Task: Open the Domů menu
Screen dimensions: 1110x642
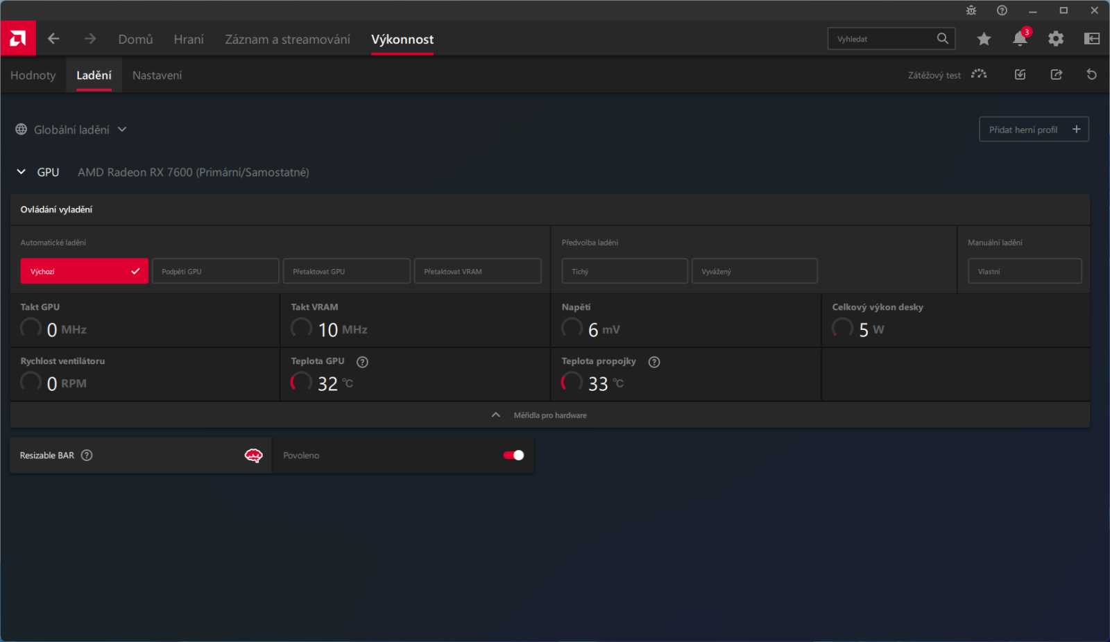Action: pyautogui.click(x=135, y=40)
